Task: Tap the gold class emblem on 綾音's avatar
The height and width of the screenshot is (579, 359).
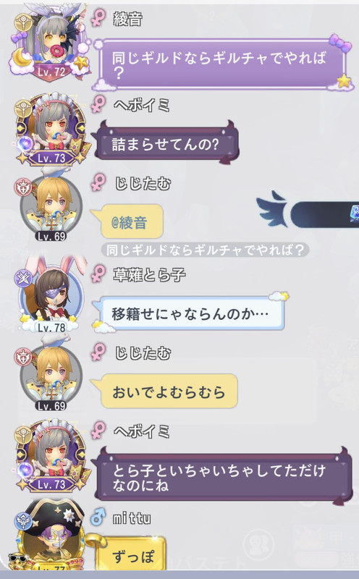Action: click(x=23, y=23)
